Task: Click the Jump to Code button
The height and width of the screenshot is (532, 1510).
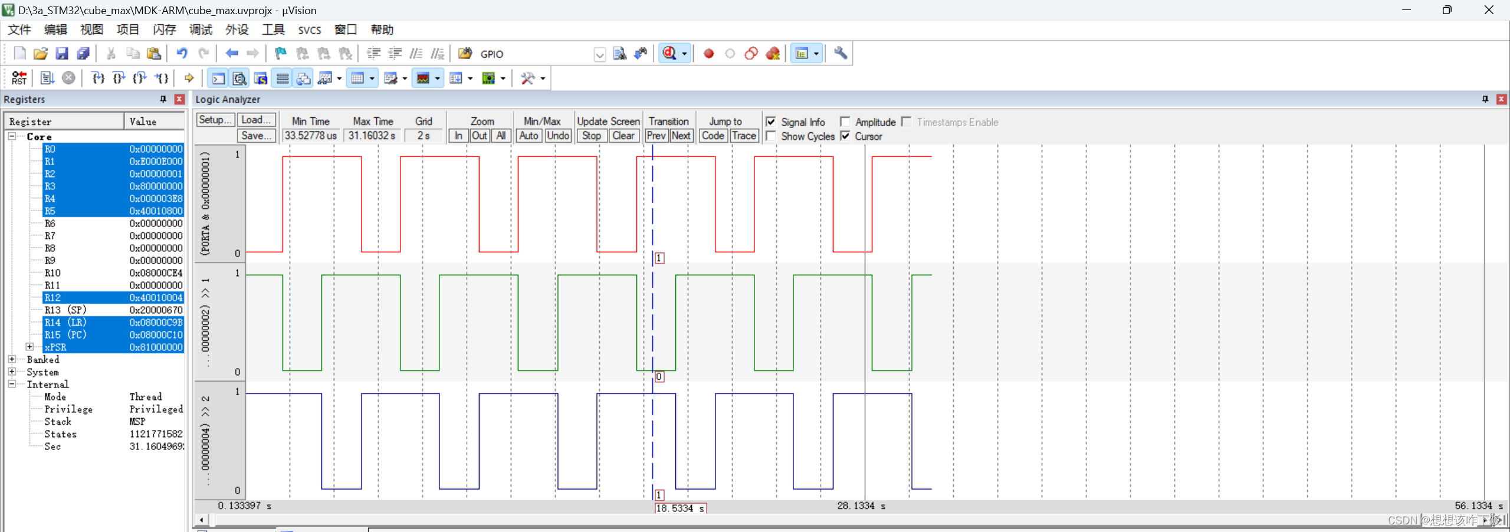Action: pos(713,136)
